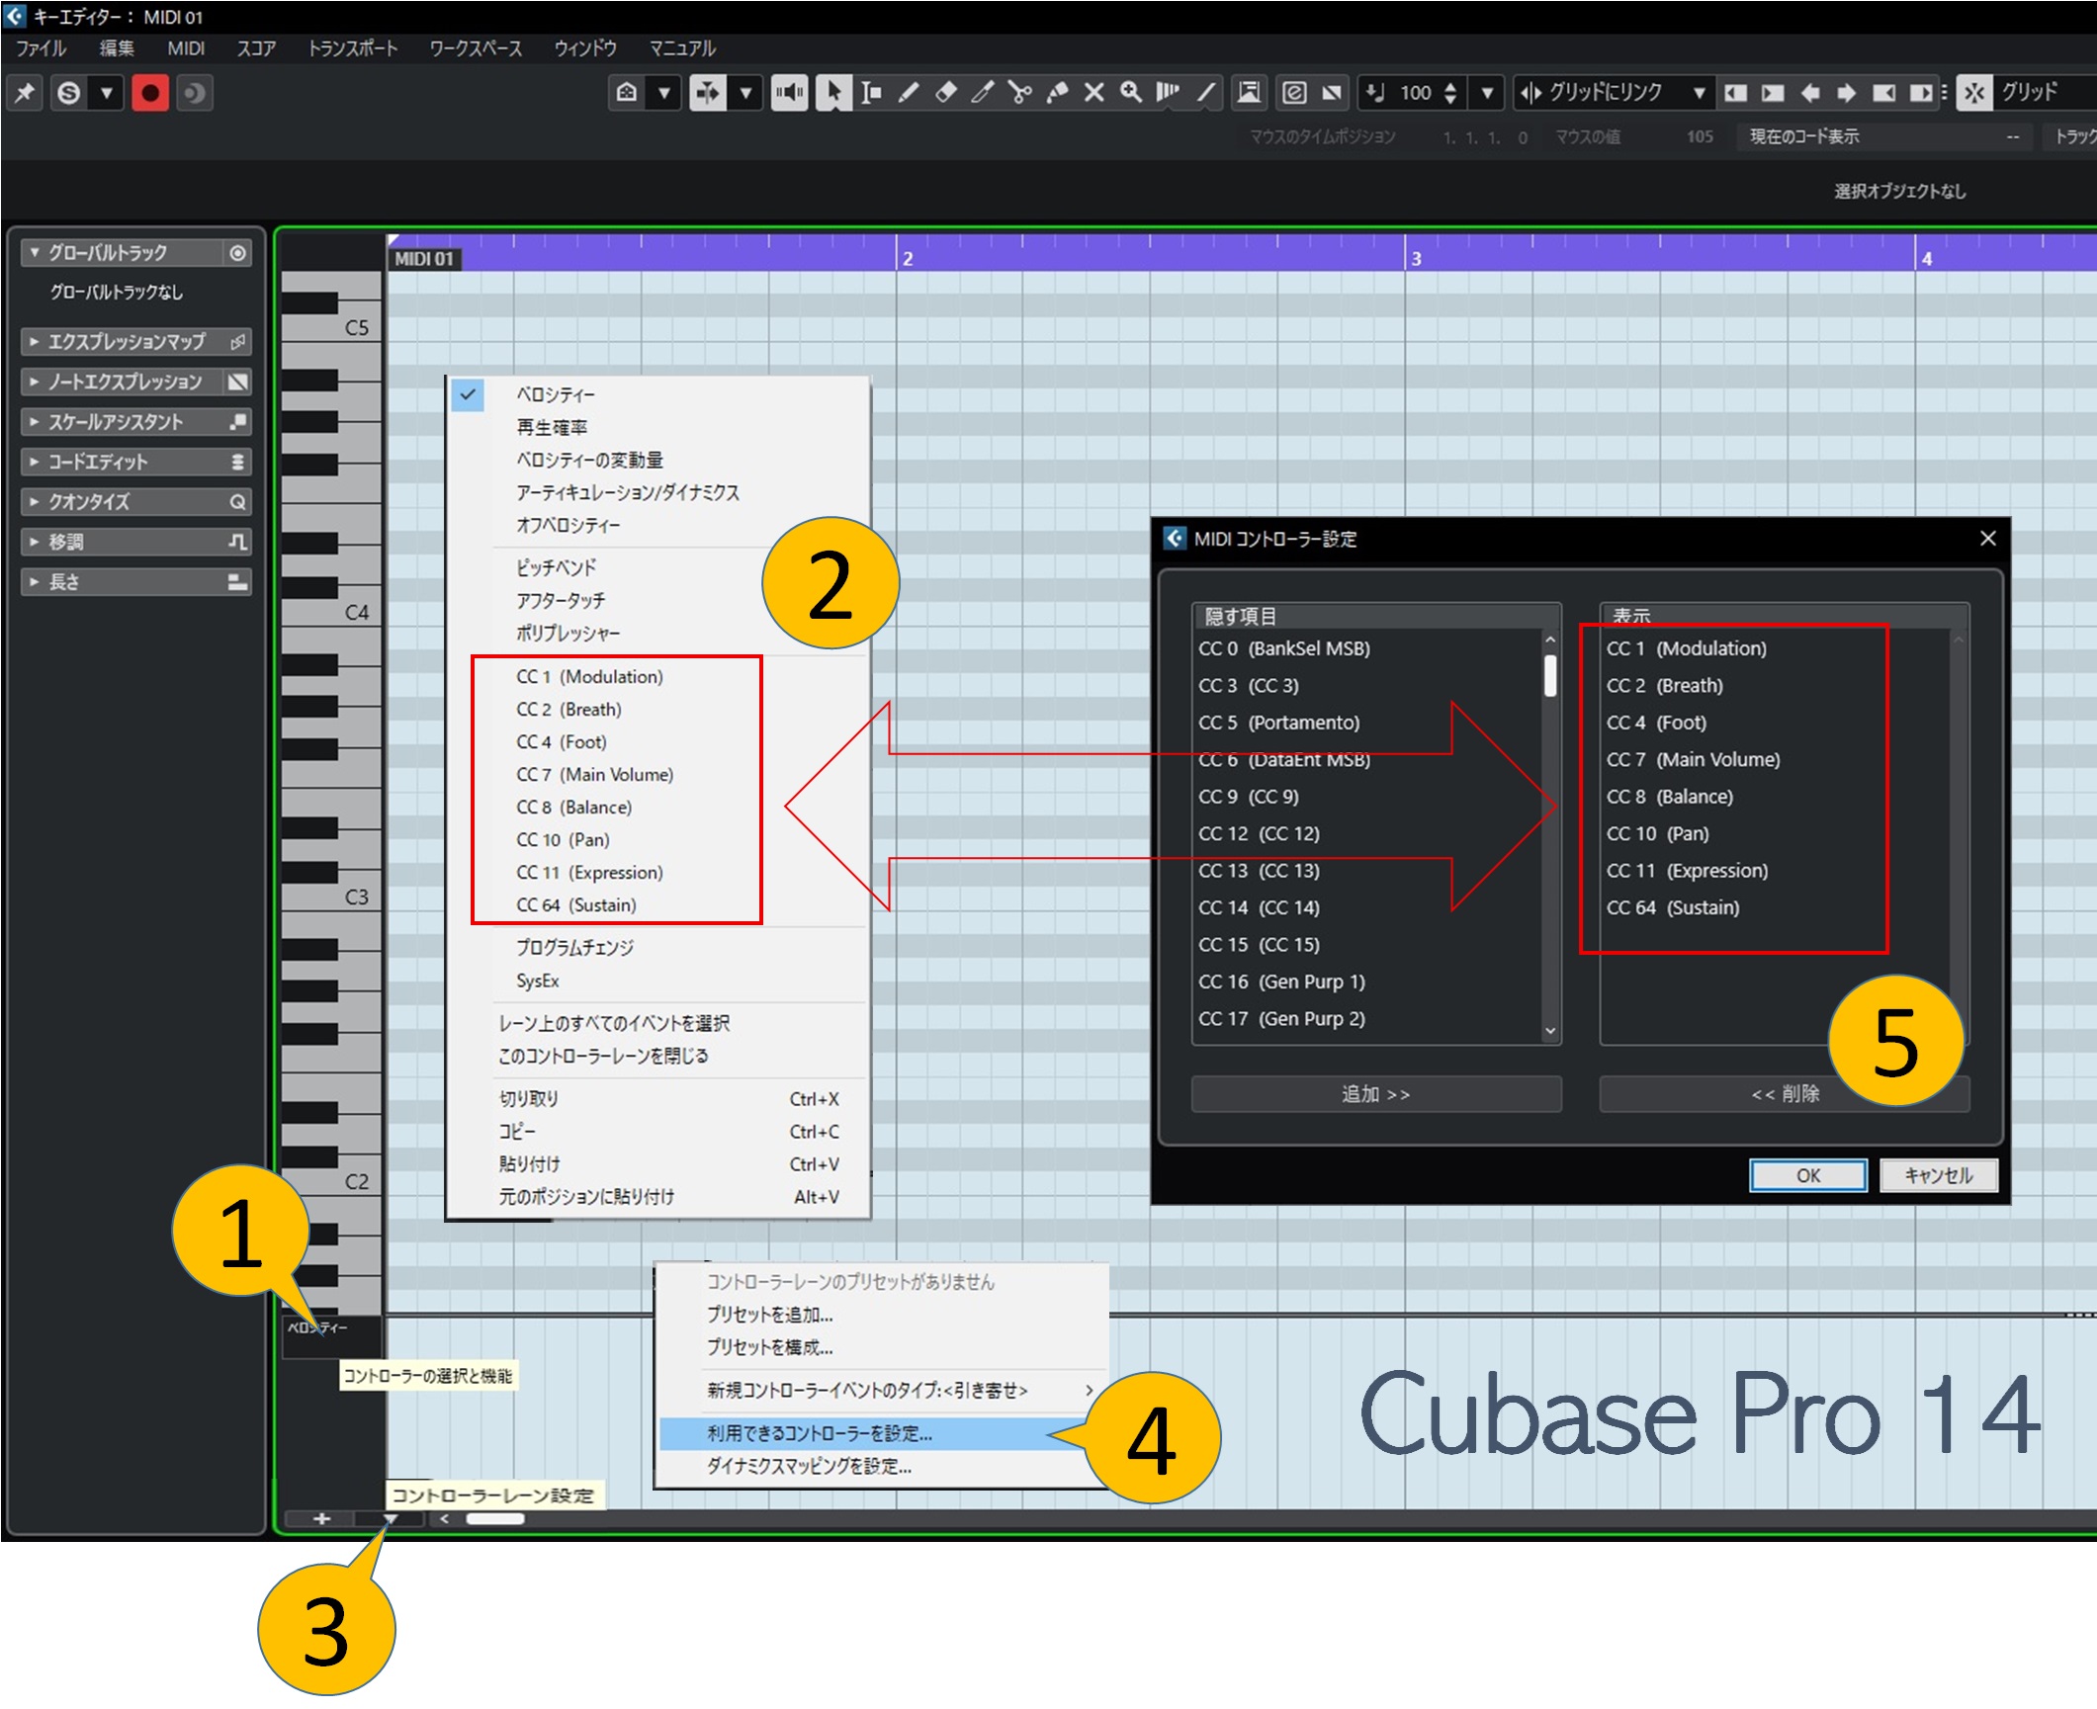Viewport: 2097px width, 1709px height.
Task: Click the trim start left nudge button
Action: 1735,93
